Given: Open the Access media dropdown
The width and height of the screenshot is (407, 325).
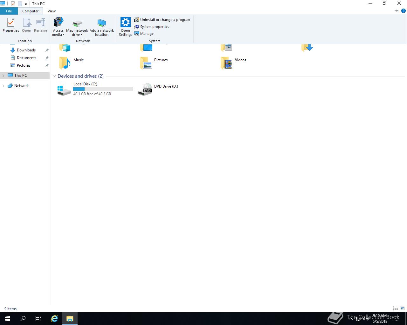Looking at the screenshot, I should (58, 27).
